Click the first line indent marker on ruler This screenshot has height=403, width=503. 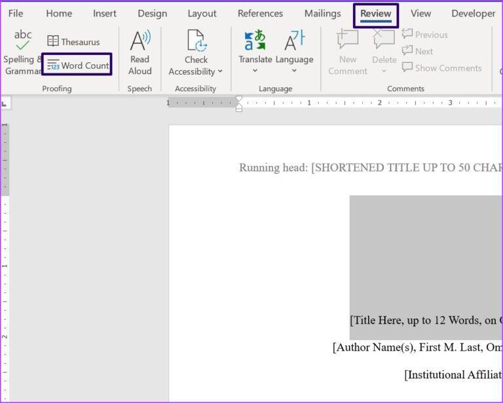239,98
